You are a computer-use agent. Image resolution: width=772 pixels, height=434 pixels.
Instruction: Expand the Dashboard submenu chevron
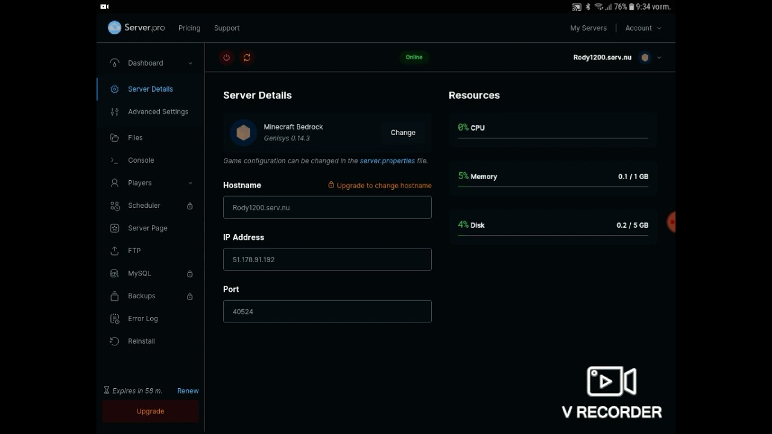pyautogui.click(x=191, y=63)
